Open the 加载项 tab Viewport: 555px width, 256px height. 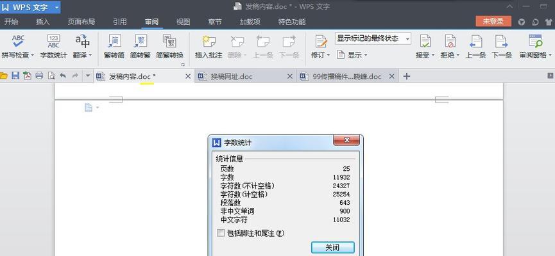(x=250, y=22)
